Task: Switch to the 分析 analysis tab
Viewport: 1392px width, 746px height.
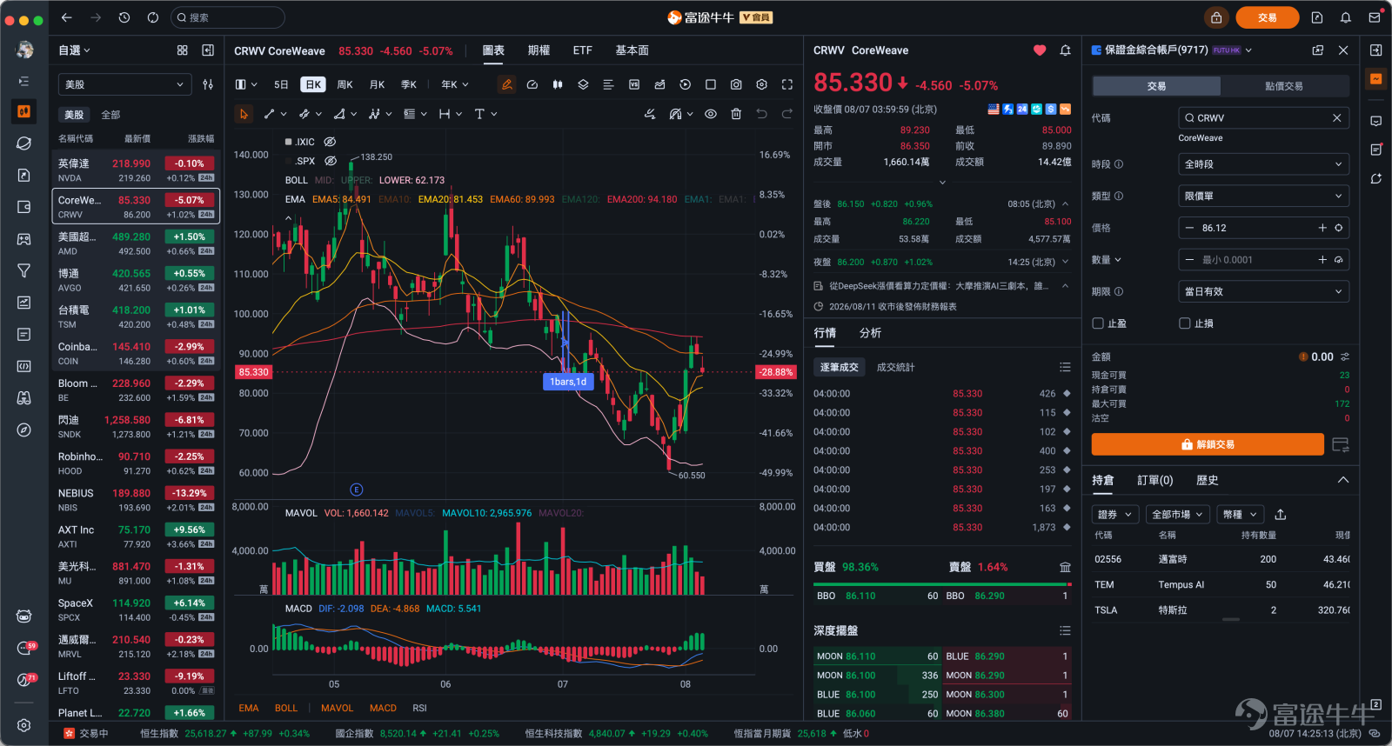Action: (870, 333)
